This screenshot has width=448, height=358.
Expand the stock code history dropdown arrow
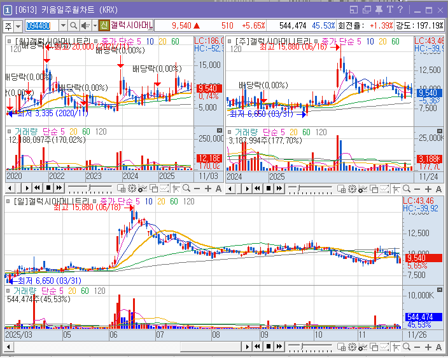coord(64,26)
